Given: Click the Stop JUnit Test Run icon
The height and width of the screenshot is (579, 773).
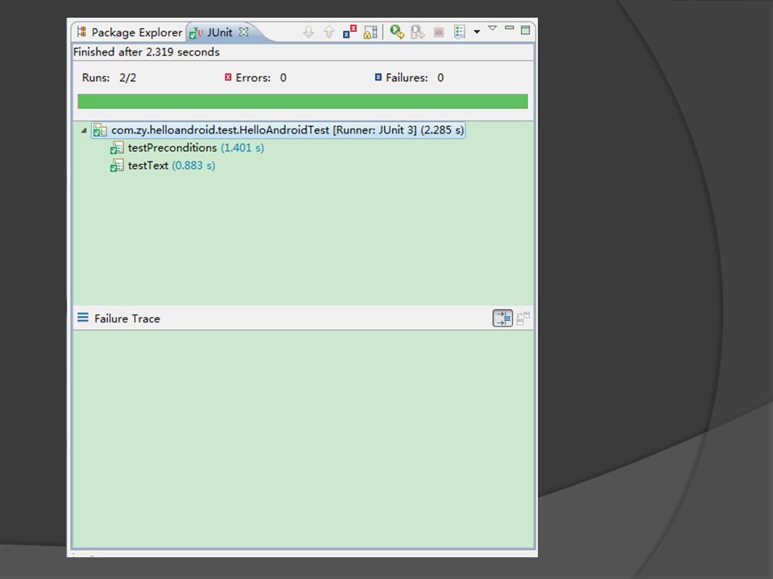Looking at the screenshot, I should 439,32.
